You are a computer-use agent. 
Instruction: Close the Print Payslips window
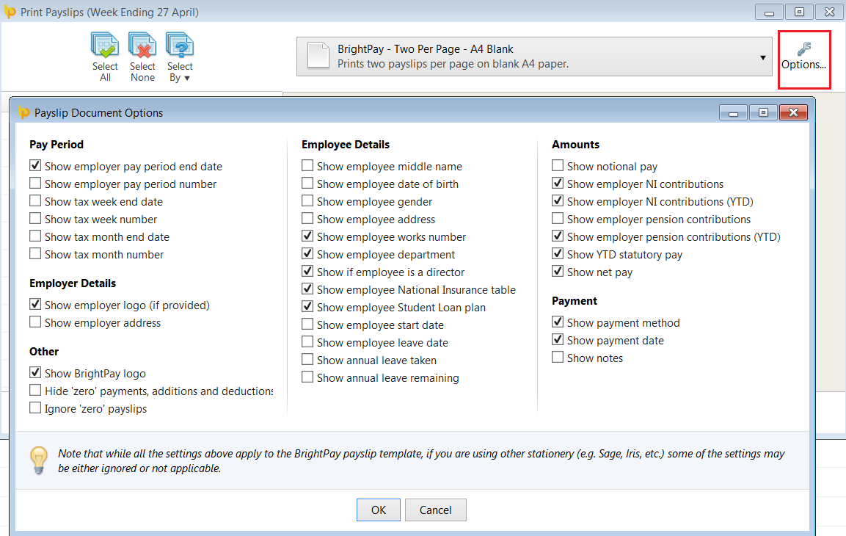click(829, 11)
